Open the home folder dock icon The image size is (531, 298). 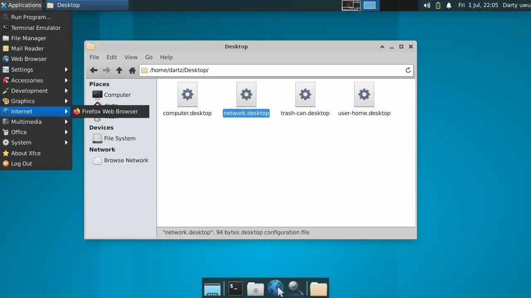pyautogui.click(x=256, y=288)
